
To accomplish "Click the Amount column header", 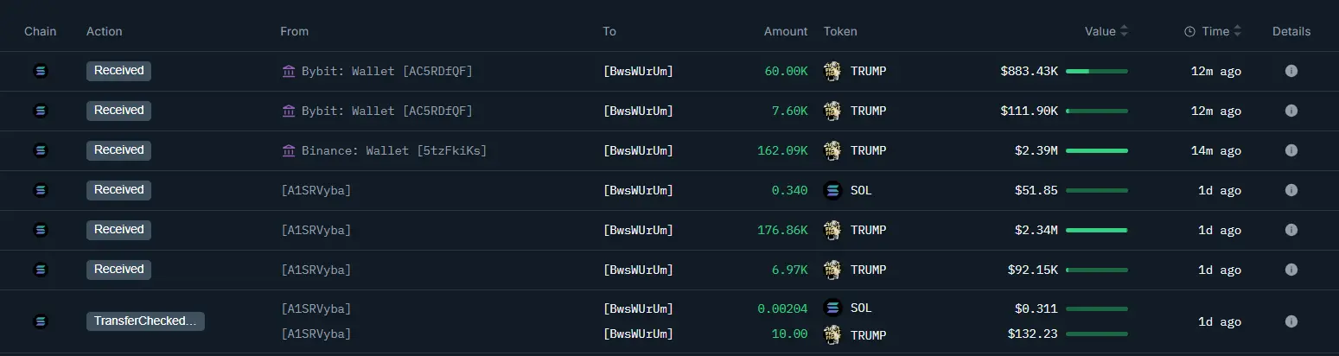I will (785, 31).
